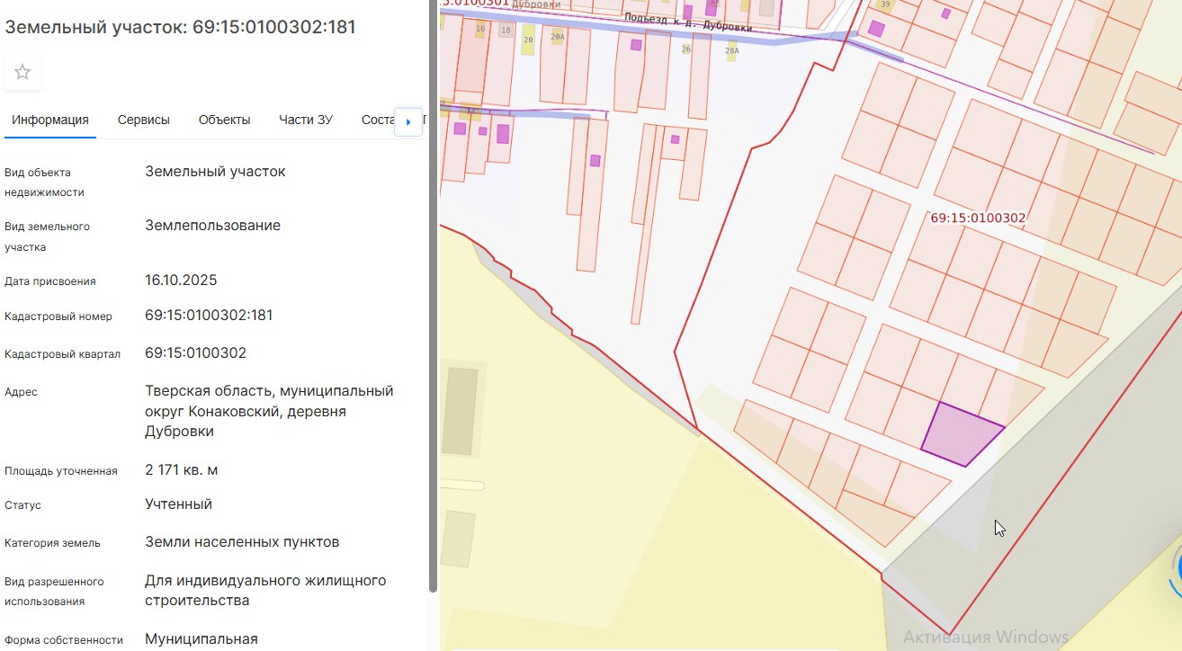Open the Объекты tab

point(225,120)
